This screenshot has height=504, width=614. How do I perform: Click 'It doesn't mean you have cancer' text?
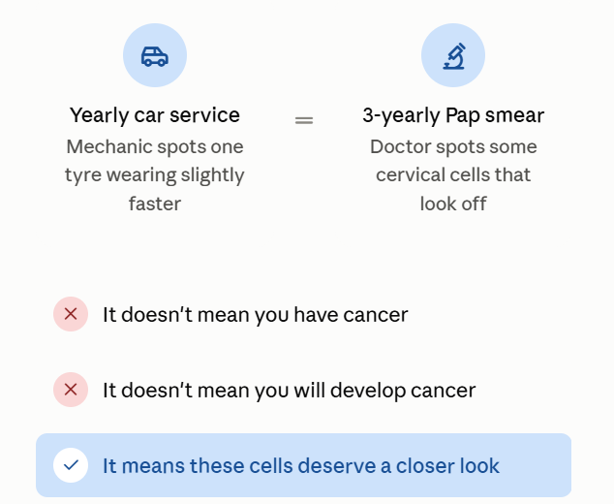click(x=256, y=315)
